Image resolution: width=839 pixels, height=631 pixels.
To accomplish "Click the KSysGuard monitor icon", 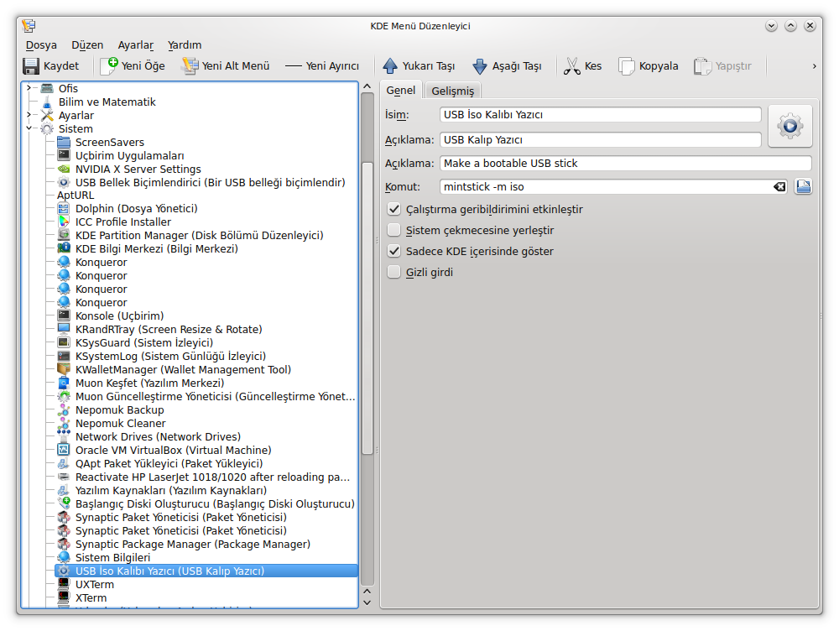I will tap(64, 342).
